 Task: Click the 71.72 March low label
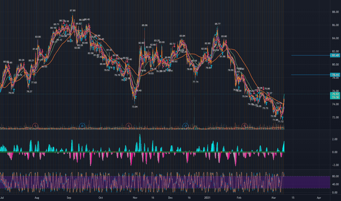click(x=281, y=121)
